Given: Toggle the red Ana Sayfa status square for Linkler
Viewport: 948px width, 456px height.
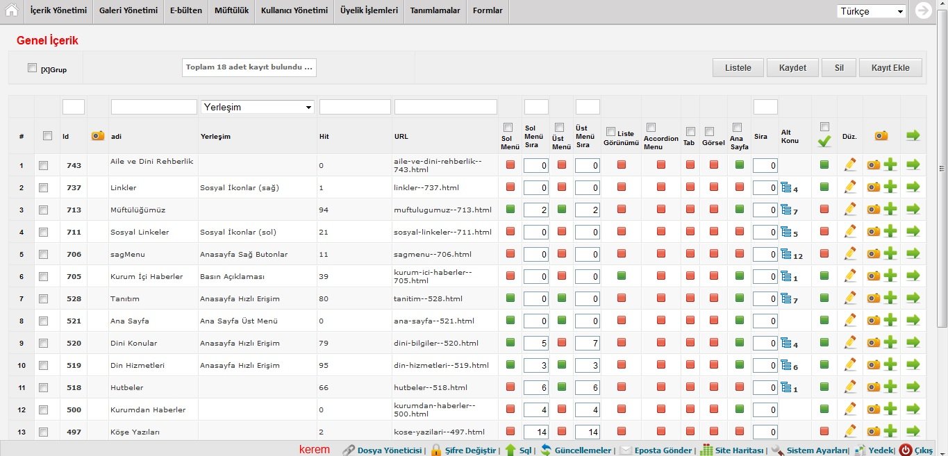Looking at the screenshot, I should [x=740, y=187].
